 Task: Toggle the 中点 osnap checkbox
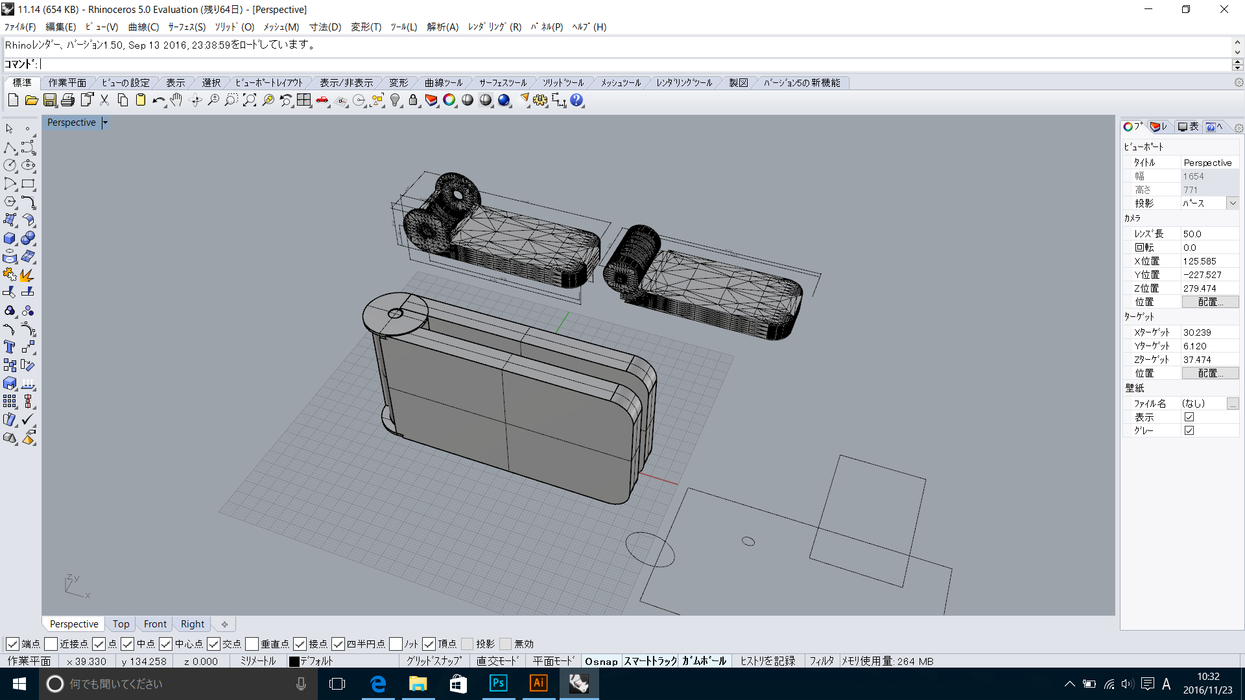pyautogui.click(x=127, y=644)
